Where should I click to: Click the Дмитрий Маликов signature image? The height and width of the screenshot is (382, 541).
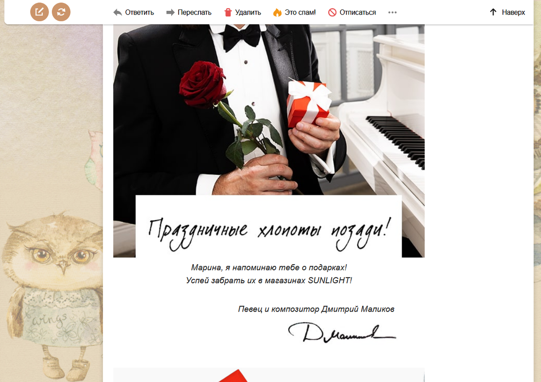pyautogui.click(x=342, y=332)
